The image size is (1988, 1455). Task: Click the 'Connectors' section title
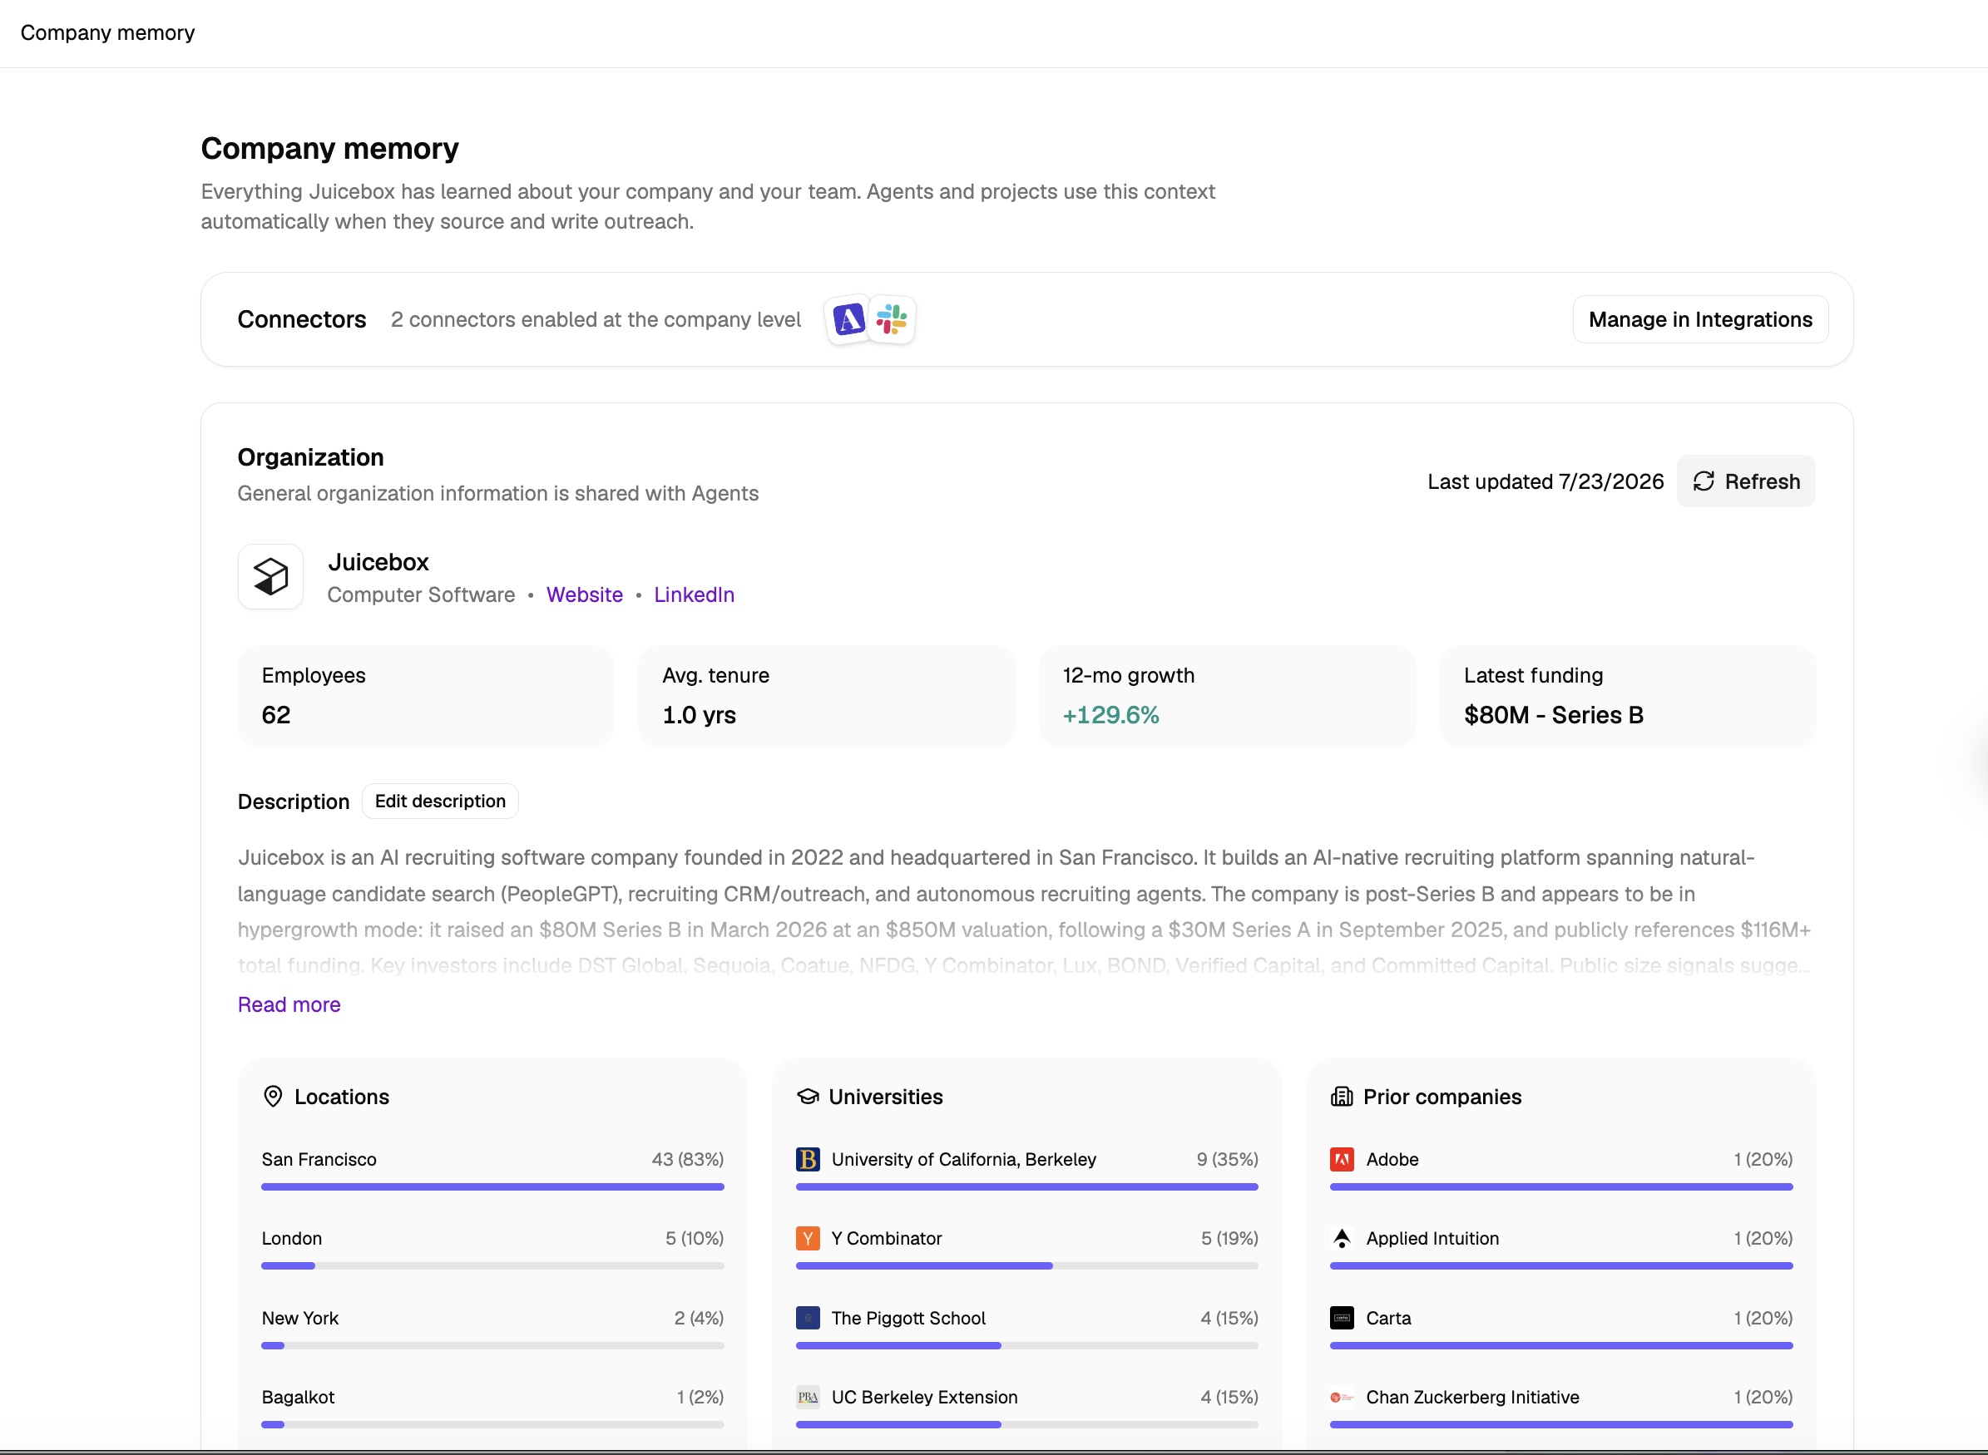pyautogui.click(x=301, y=318)
